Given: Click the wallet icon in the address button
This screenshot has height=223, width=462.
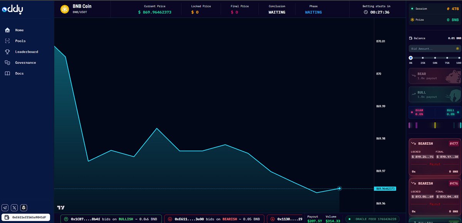Looking at the screenshot, I should click(7, 217).
